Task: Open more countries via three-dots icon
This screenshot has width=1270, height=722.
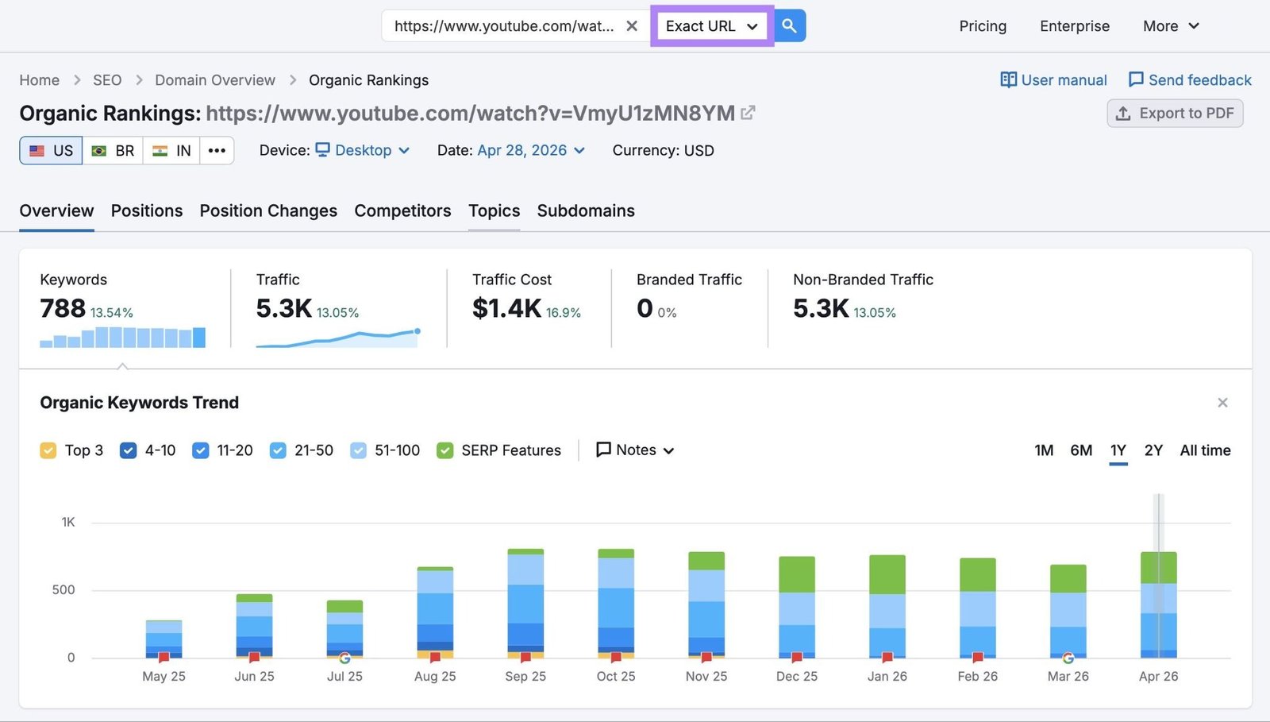Action: pos(217,150)
